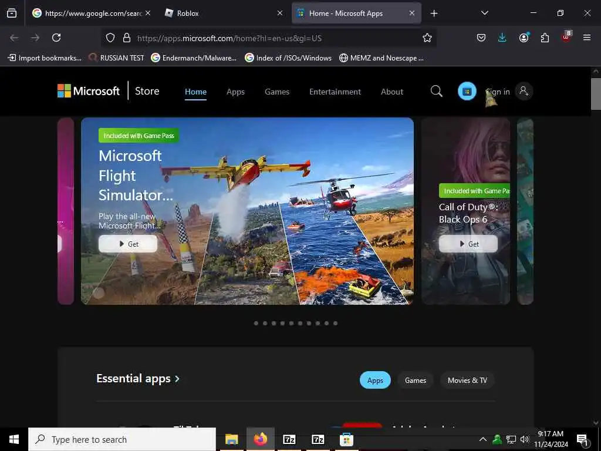The image size is (601, 451).
Task: Go forward to next page
Action: click(x=35, y=38)
